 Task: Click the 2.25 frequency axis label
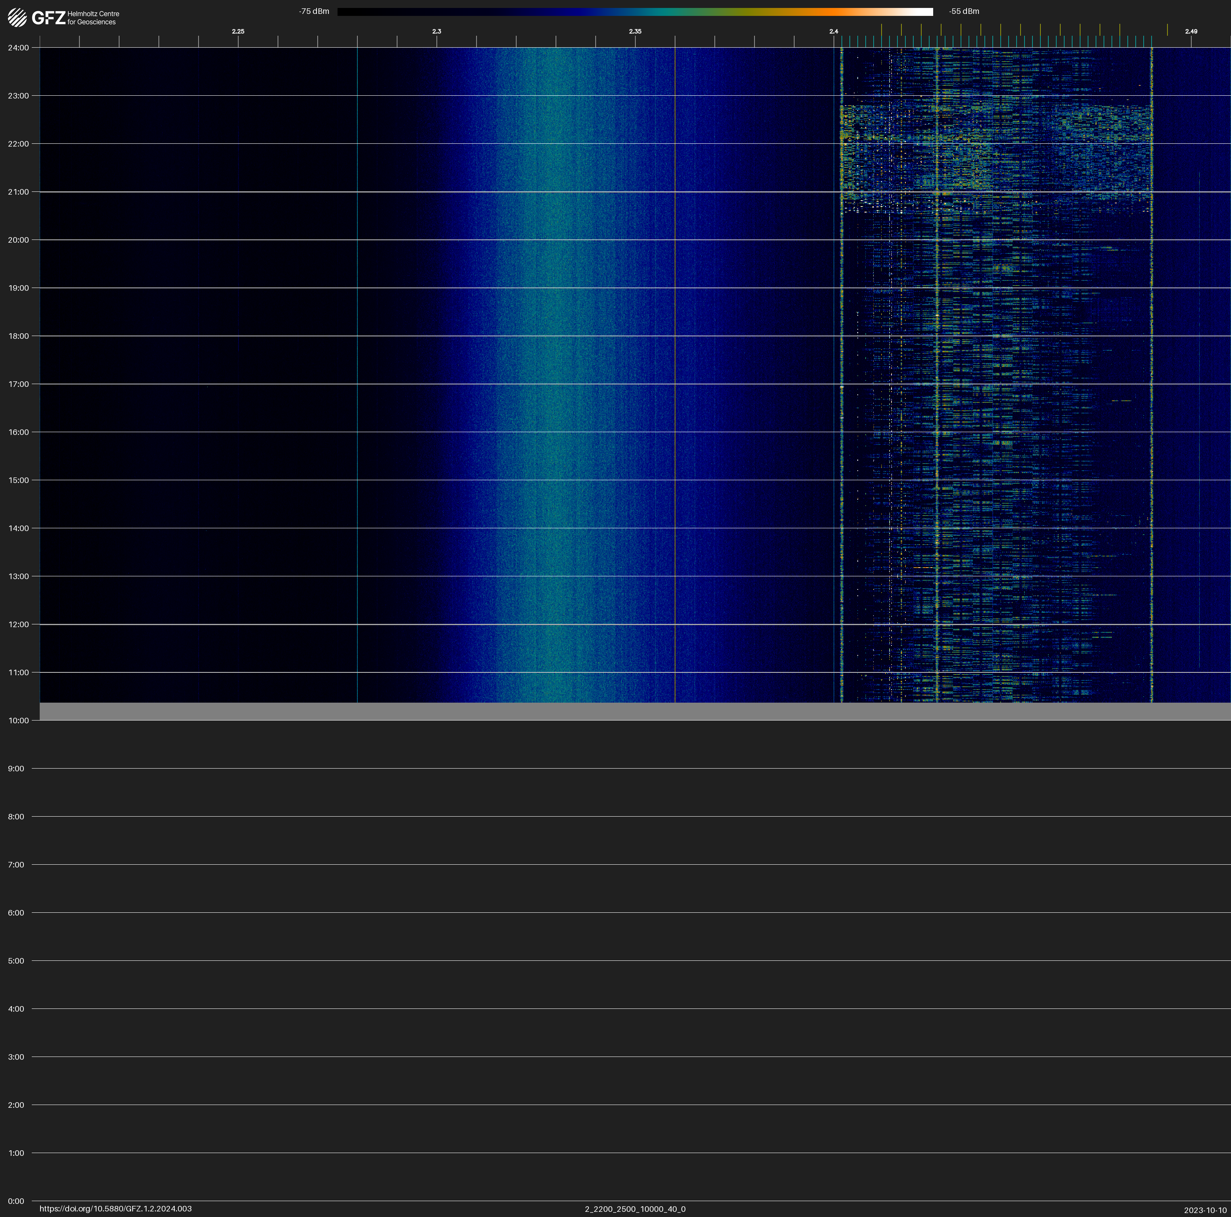pos(237,31)
